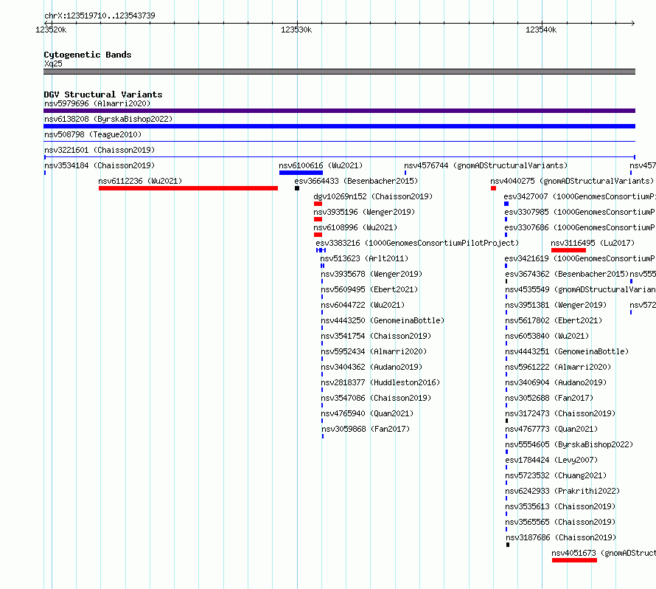Click the nsv4443251 (GenomeinaBottle) label

pos(568,351)
